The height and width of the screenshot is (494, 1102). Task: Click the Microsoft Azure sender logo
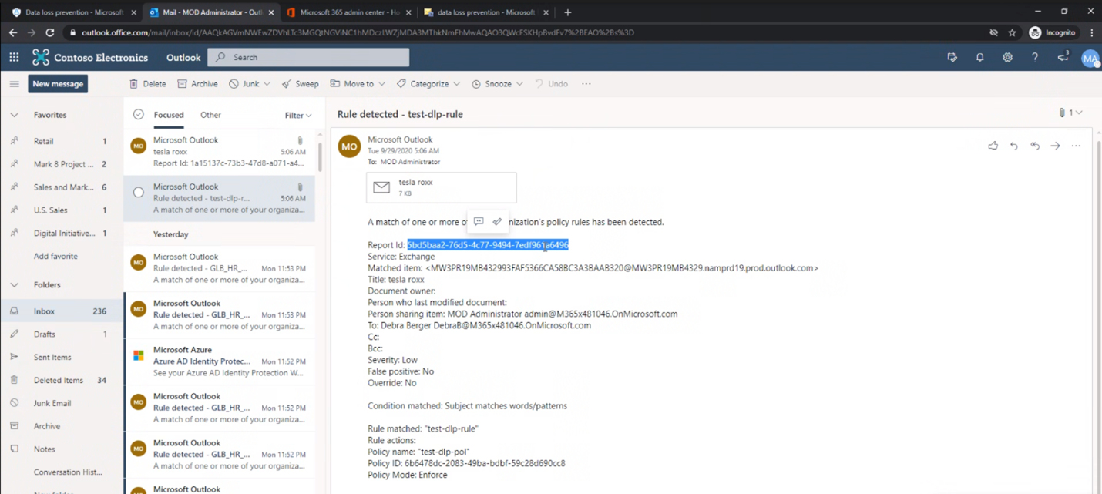139,355
